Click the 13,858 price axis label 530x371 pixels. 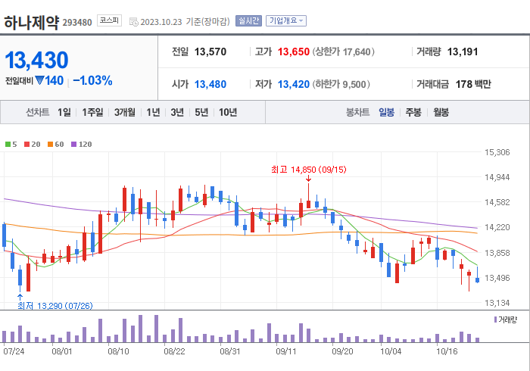click(497, 253)
